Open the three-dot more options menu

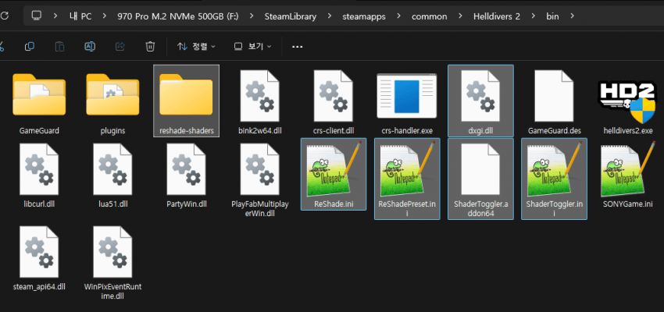[298, 47]
